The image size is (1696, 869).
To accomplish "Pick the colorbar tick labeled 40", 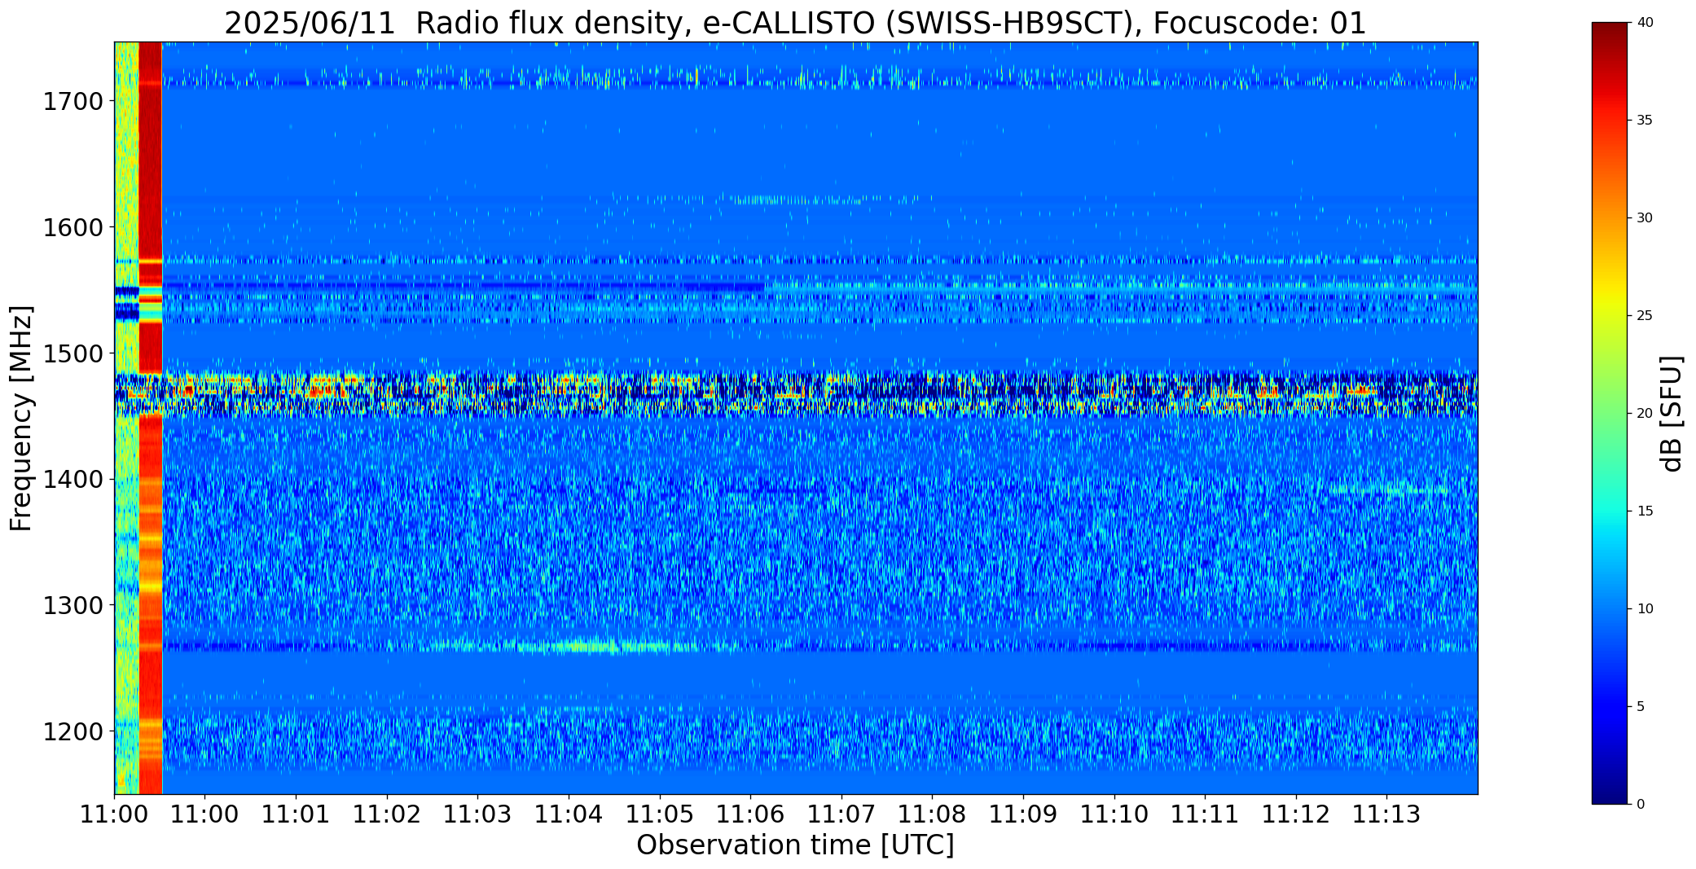I will pos(1645,23).
